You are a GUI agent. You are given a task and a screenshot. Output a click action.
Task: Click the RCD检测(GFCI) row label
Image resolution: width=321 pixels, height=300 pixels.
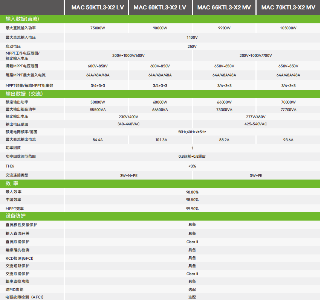pos(20,258)
